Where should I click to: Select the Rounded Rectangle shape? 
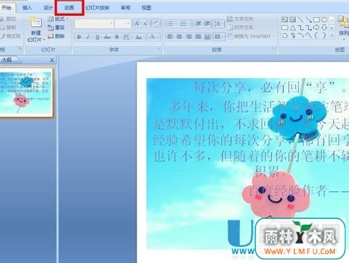click(285, 28)
